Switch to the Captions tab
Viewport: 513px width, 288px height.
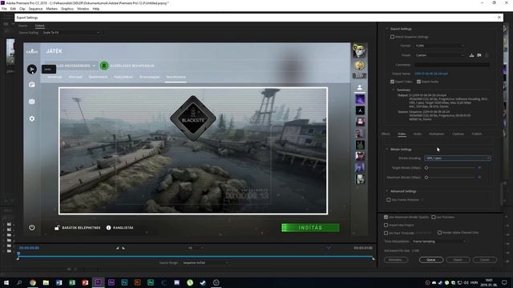coord(458,134)
